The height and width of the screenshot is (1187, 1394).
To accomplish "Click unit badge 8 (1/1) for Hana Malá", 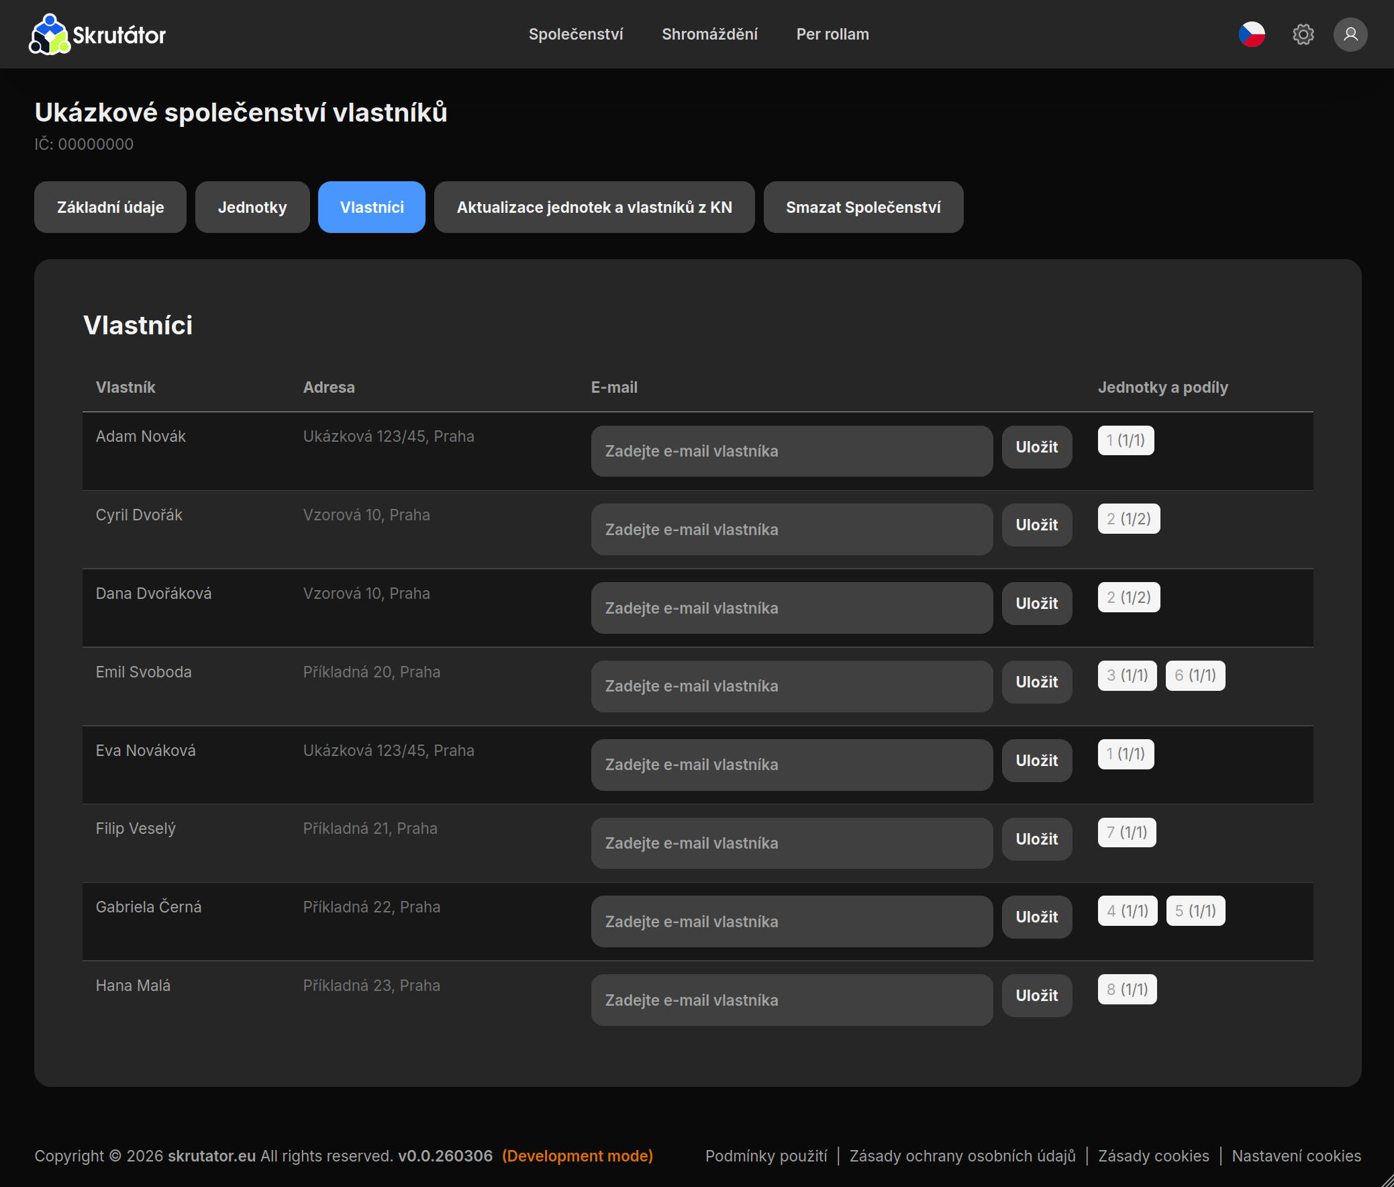I will [x=1128, y=989].
